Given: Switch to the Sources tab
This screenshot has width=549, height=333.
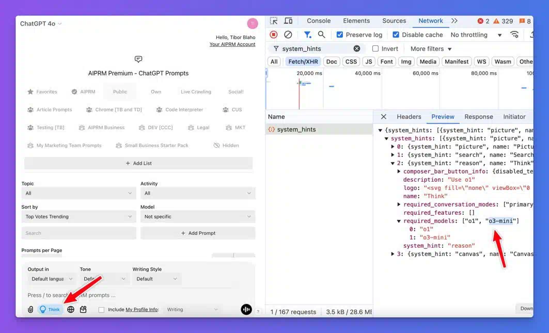Looking at the screenshot, I should point(394,21).
